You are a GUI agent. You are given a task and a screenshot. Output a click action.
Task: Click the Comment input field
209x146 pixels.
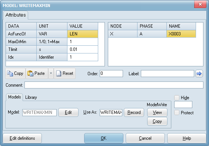tap(114, 85)
